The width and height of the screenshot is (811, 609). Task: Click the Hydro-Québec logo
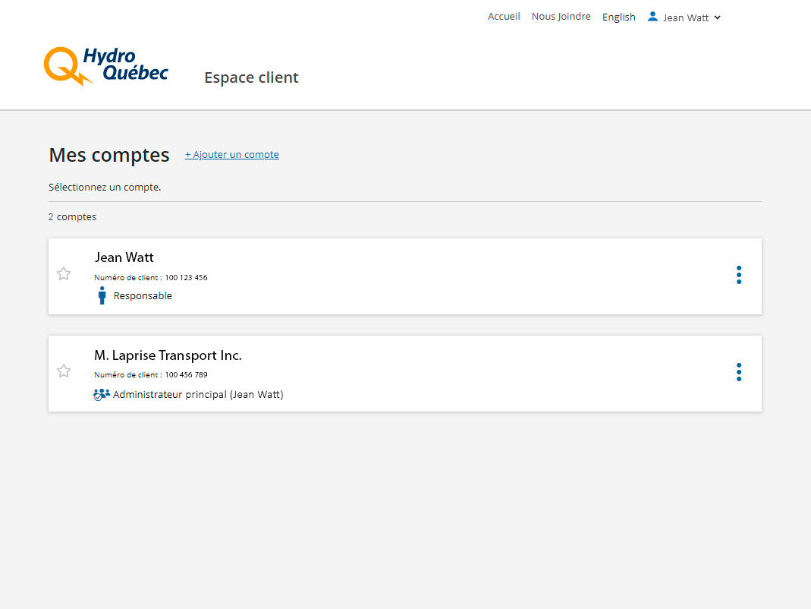105,65
